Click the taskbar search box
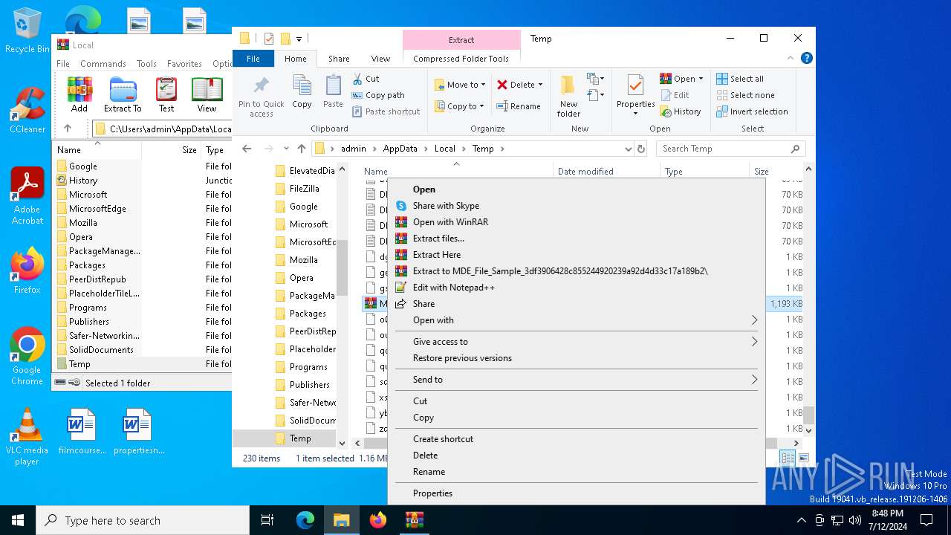Viewport: 951px width, 535px height. tap(143, 520)
